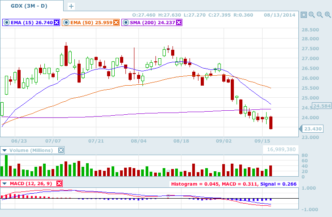Remove the EMA (50) indicator via its X
This screenshot has width=332, height=217.
(116, 22)
